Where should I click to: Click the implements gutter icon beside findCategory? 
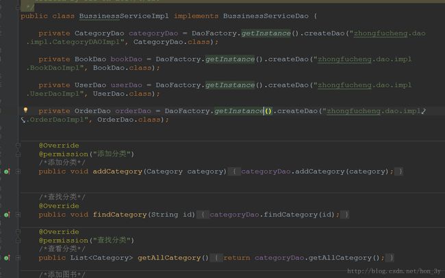tap(7, 215)
